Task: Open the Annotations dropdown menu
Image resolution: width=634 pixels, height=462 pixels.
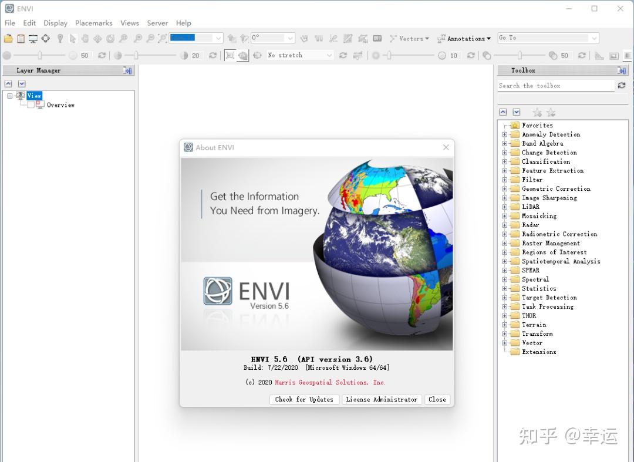Action: point(467,39)
